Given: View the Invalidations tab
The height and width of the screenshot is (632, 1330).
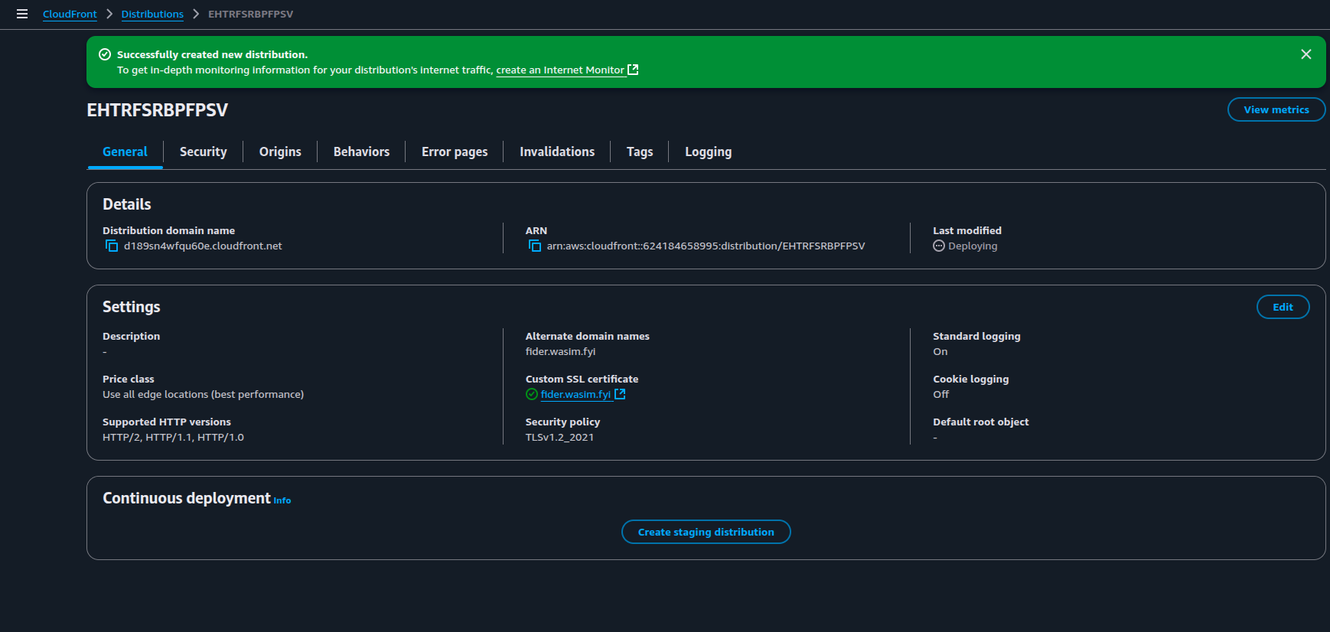Looking at the screenshot, I should pos(557,151).
